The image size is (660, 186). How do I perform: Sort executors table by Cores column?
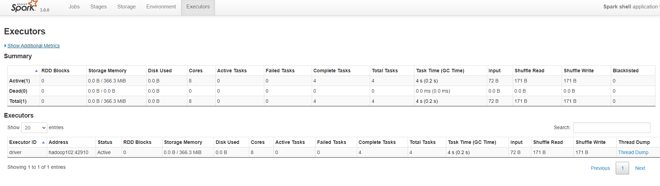(x=258, y=142)
